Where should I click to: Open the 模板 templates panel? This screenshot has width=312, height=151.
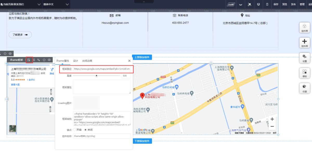pyautogui.click(x=304, y=73)
